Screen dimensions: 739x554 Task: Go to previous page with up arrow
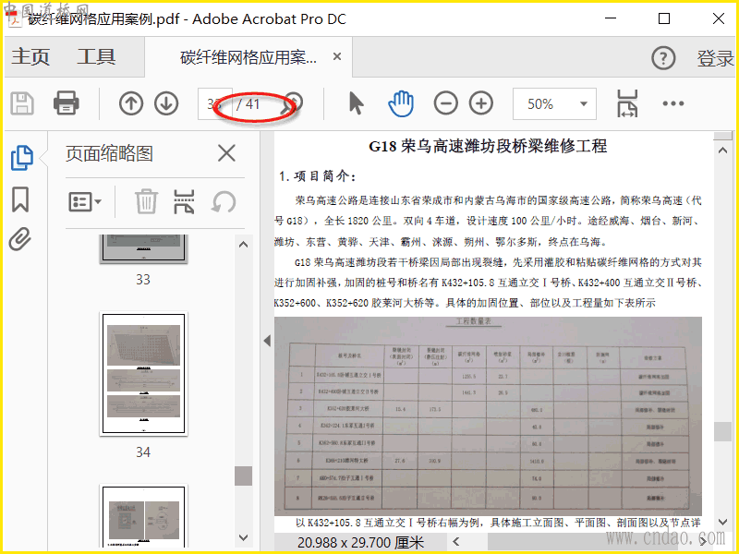[x=131, y=103]
